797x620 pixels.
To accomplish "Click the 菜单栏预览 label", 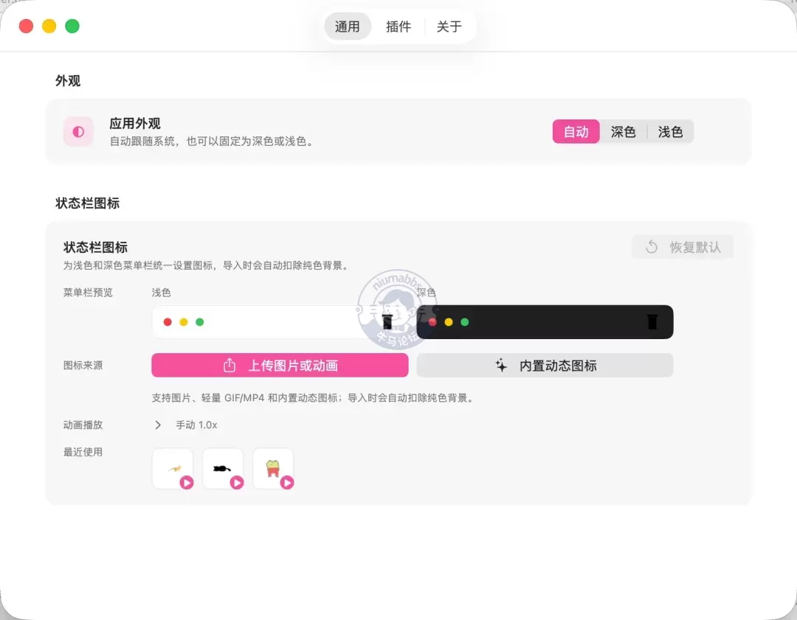I will (88, 293).
